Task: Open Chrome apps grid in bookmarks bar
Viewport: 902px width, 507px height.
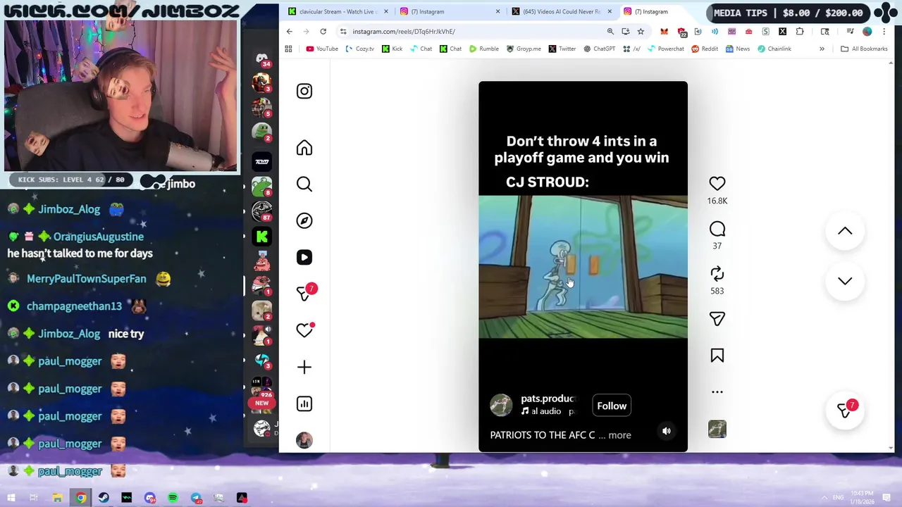Action: click(288, 49)
